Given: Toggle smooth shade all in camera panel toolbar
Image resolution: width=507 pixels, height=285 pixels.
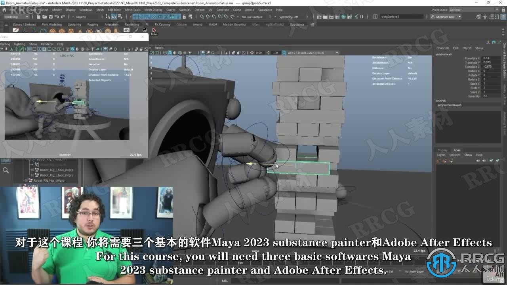Looking at the screenshot, I should (x=72, y=49).
